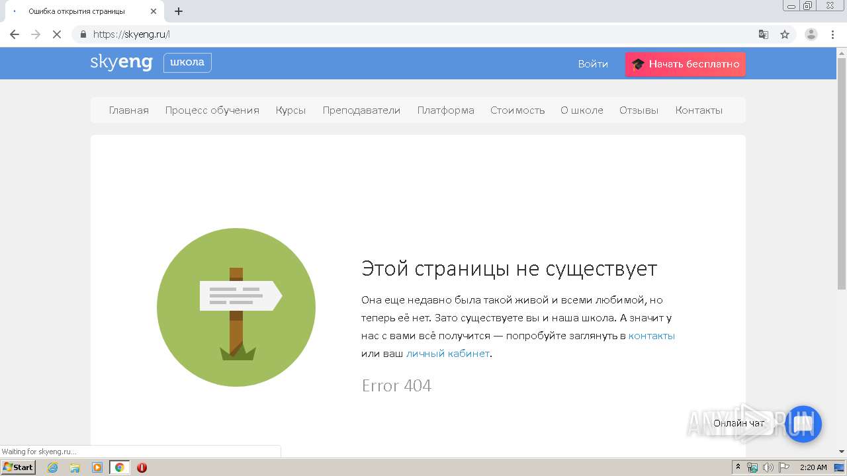Click the 'Error 404' text
The image size is (847, 476).
pos(396,385)
